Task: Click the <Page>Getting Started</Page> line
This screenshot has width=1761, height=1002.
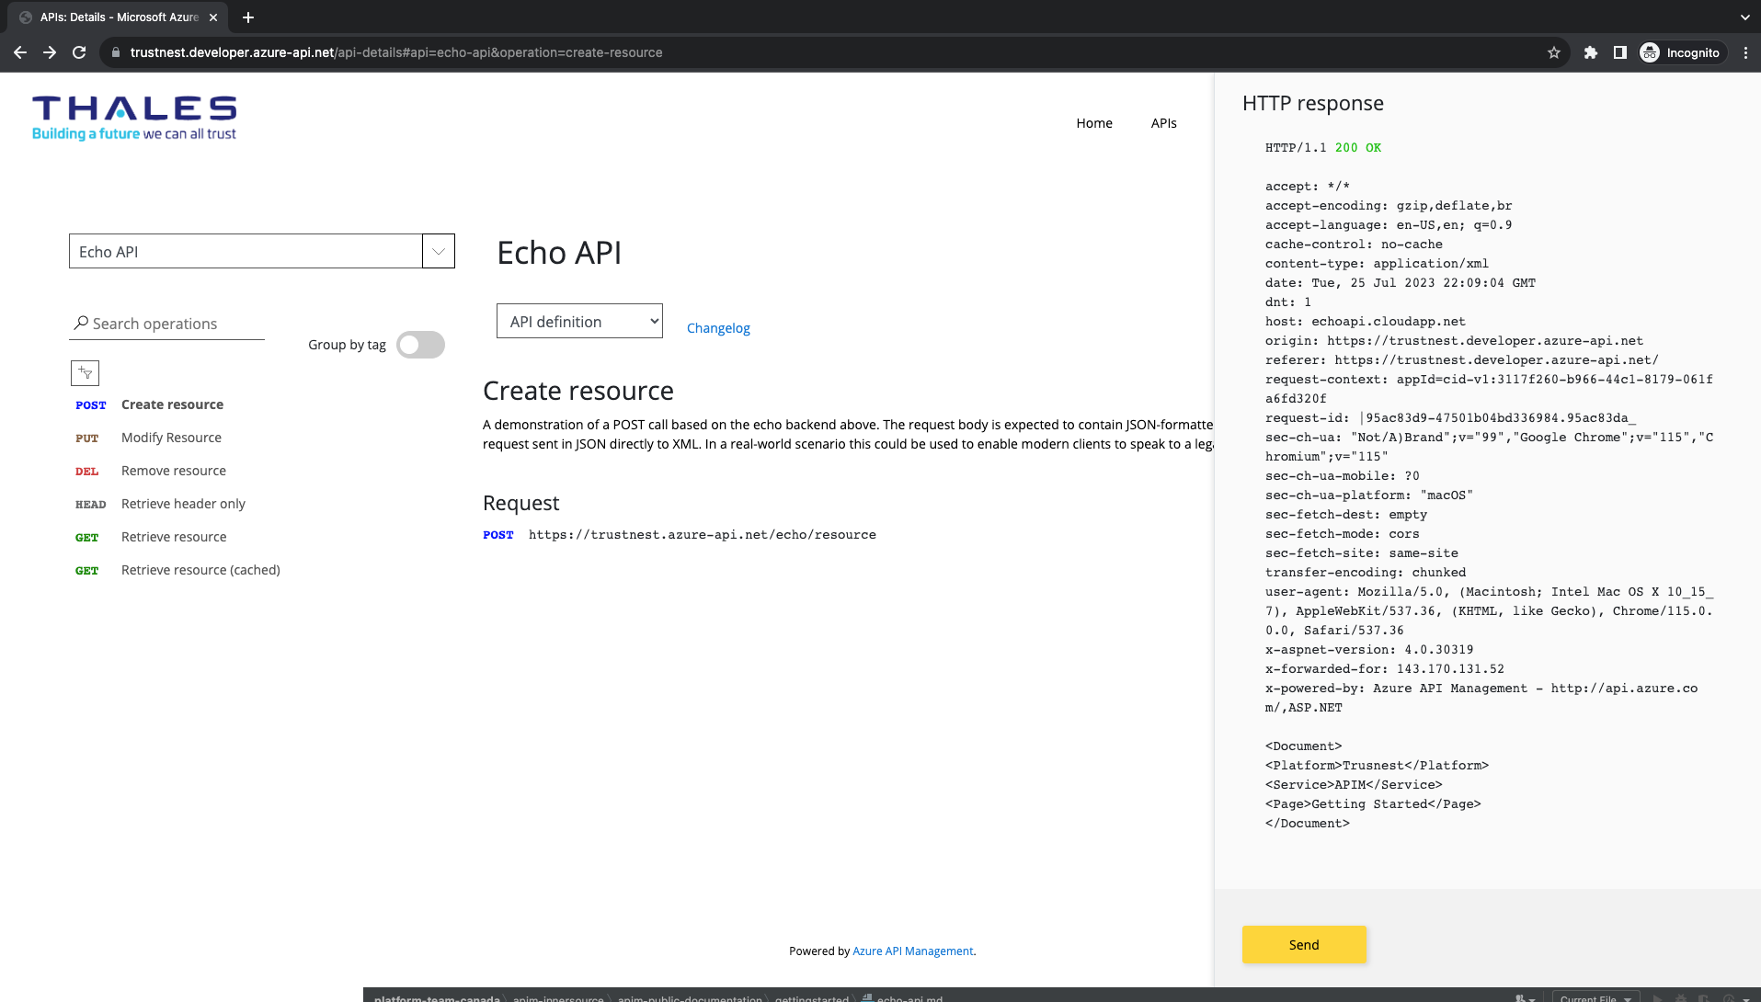Action: 1373,803
